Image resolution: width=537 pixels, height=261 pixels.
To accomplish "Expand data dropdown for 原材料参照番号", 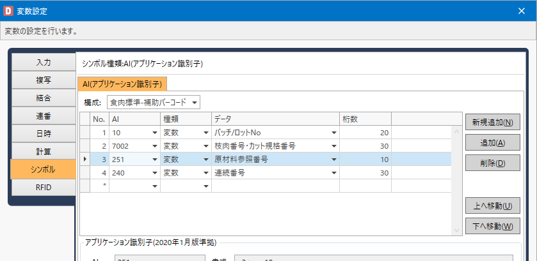I will (334, 160).
